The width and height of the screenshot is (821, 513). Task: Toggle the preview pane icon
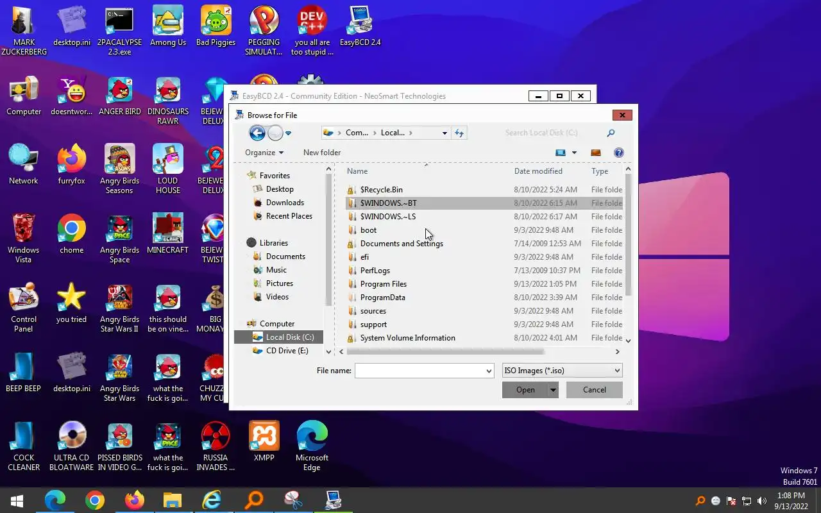pyautogui.click(x=596, y=153)
